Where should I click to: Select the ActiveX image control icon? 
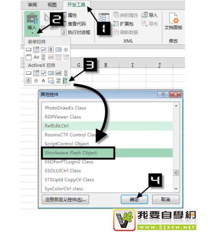tap(51, 81)
